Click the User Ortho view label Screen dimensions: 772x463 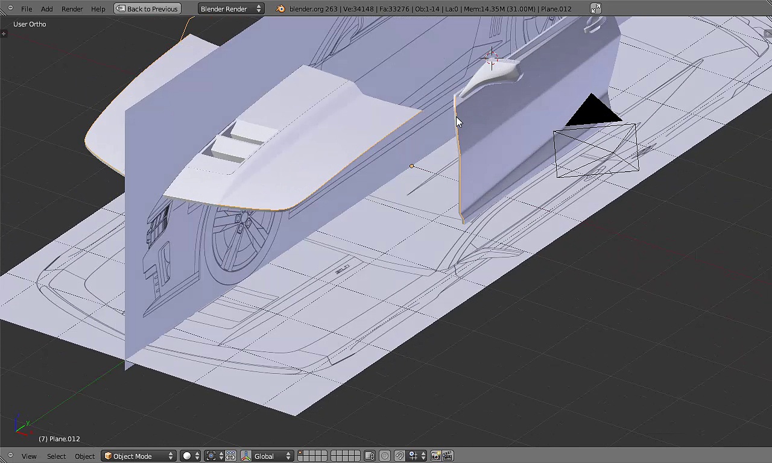(30, 24)
